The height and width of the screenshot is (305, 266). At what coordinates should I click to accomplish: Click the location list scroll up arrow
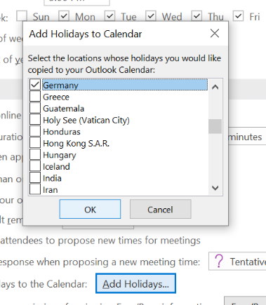[x=215, y=87]
